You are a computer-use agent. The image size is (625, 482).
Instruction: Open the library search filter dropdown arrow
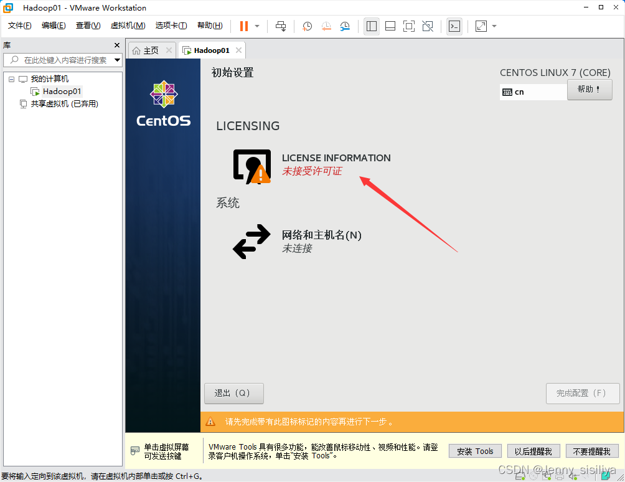[x=116, y=60]
